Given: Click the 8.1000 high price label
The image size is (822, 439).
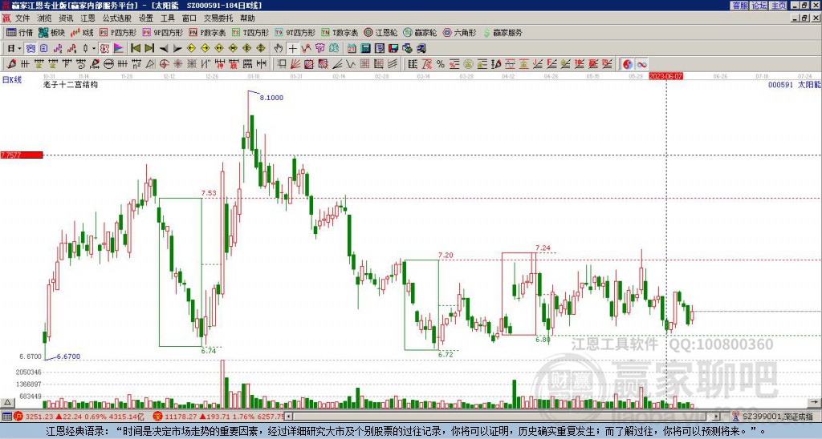Looking at the screenshot, I should [x=271, y=97].
